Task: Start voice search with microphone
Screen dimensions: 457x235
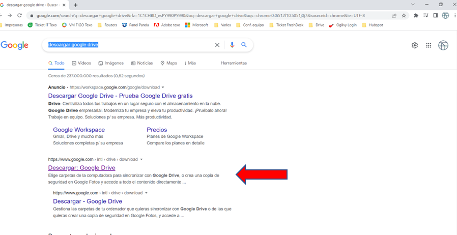Action: click(x=232, y=45)
